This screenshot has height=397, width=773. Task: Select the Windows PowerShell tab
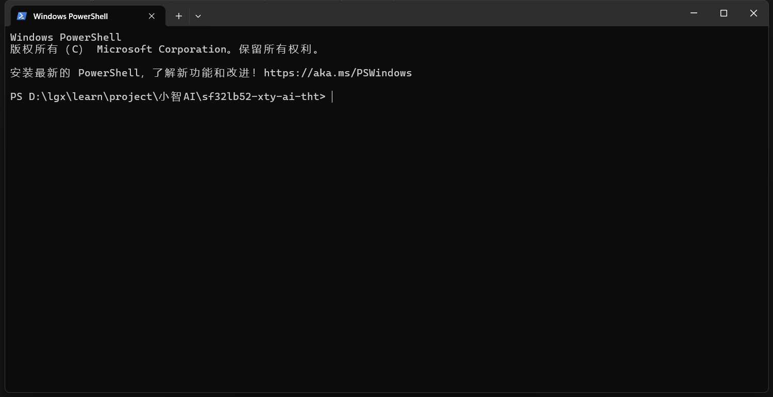[71, 16]
